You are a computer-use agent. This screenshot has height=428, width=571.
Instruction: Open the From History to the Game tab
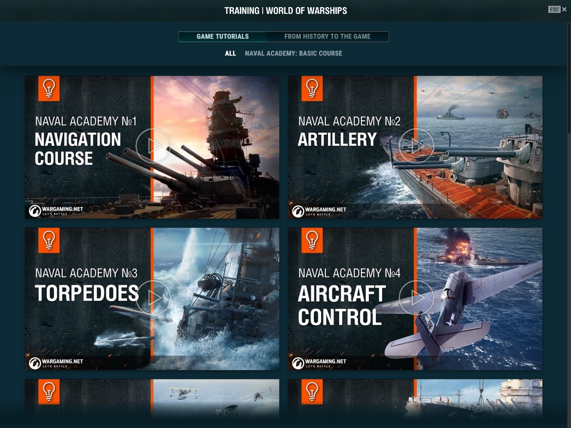[327, 37]
